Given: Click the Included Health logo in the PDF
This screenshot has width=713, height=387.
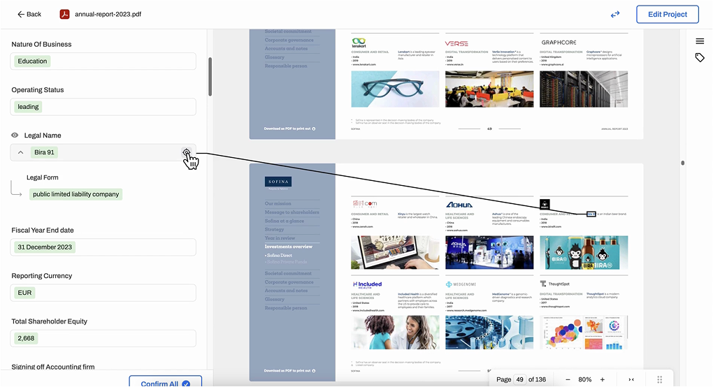Looking at the screenshot, I should [368, 285].
